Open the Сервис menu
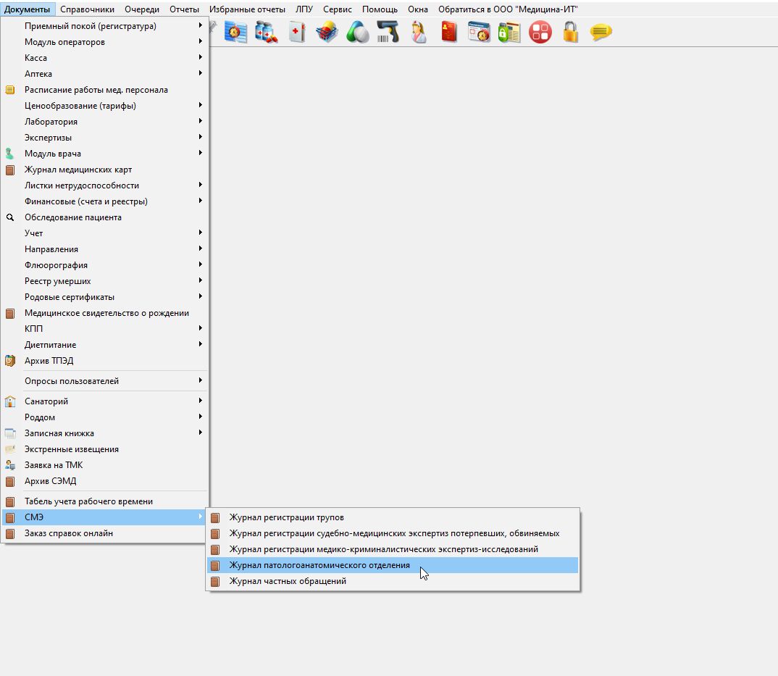Image resolution: width=778 pixels, height=676 pixels. tap(338, 9)
